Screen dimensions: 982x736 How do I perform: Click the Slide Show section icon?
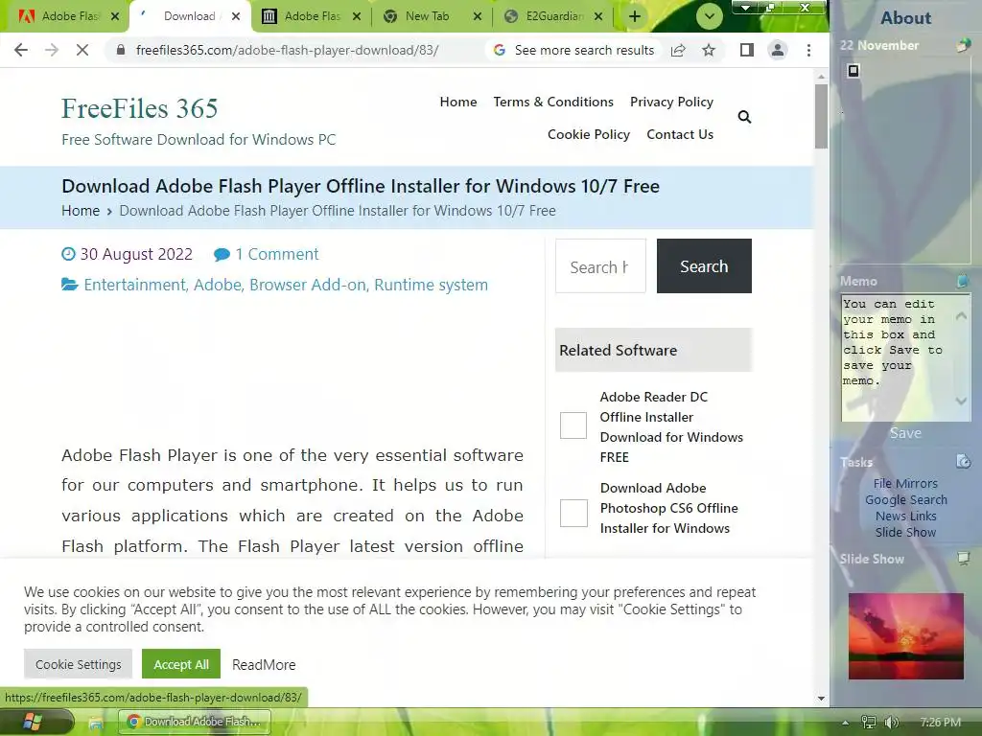[x=963, y=559]
